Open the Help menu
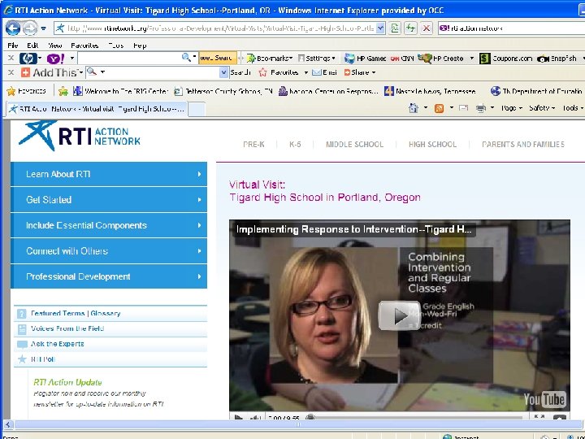The height and width of the screenshot is (439, 585). [140, 46]
